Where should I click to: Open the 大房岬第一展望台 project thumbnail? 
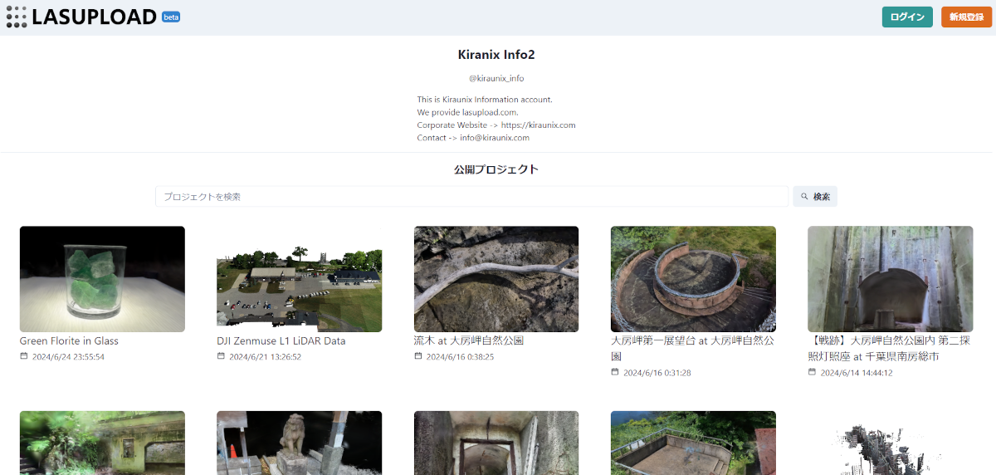point(693,279)
